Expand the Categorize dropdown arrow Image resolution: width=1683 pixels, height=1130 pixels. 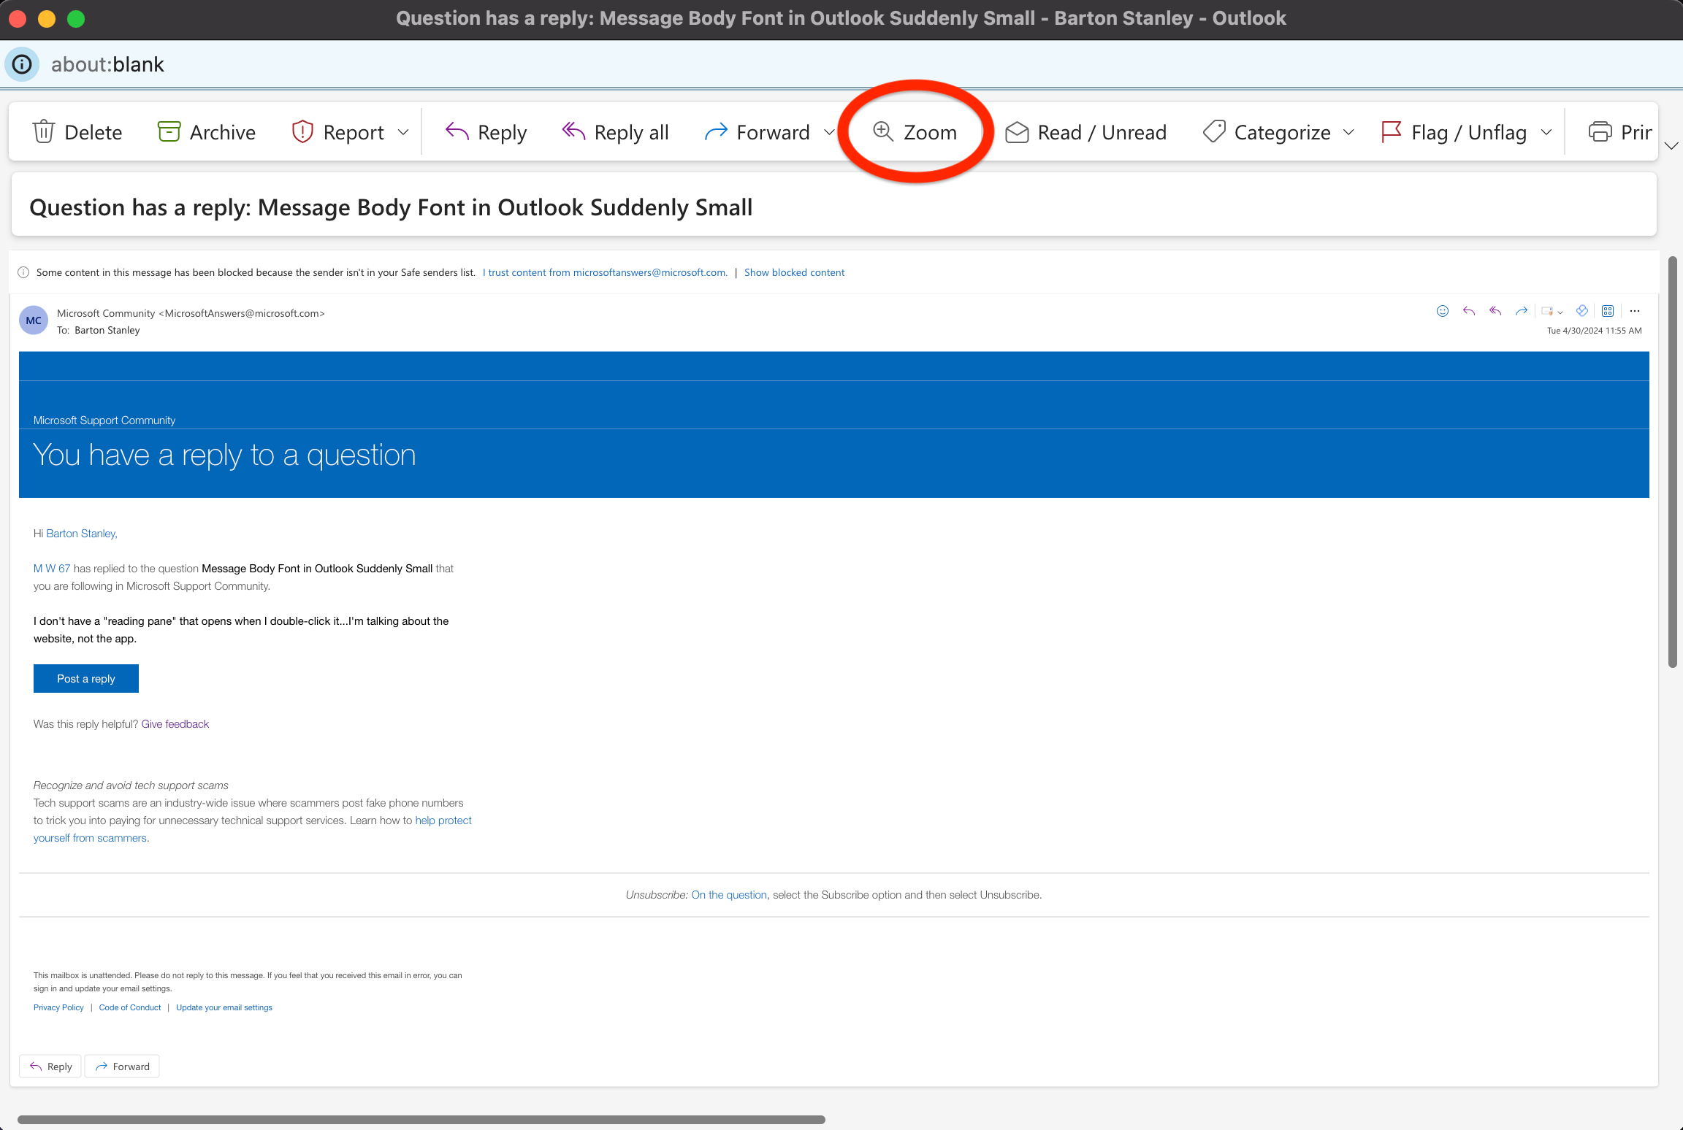pyautogui.click(x=1348, y=132)
